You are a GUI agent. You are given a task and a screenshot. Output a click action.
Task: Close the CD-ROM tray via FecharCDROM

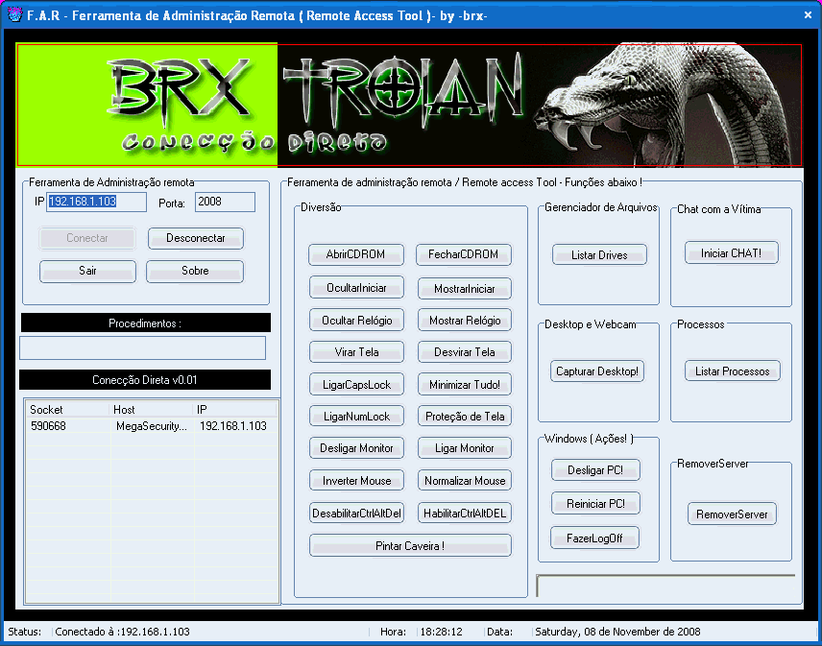click(x=463, y=254)
